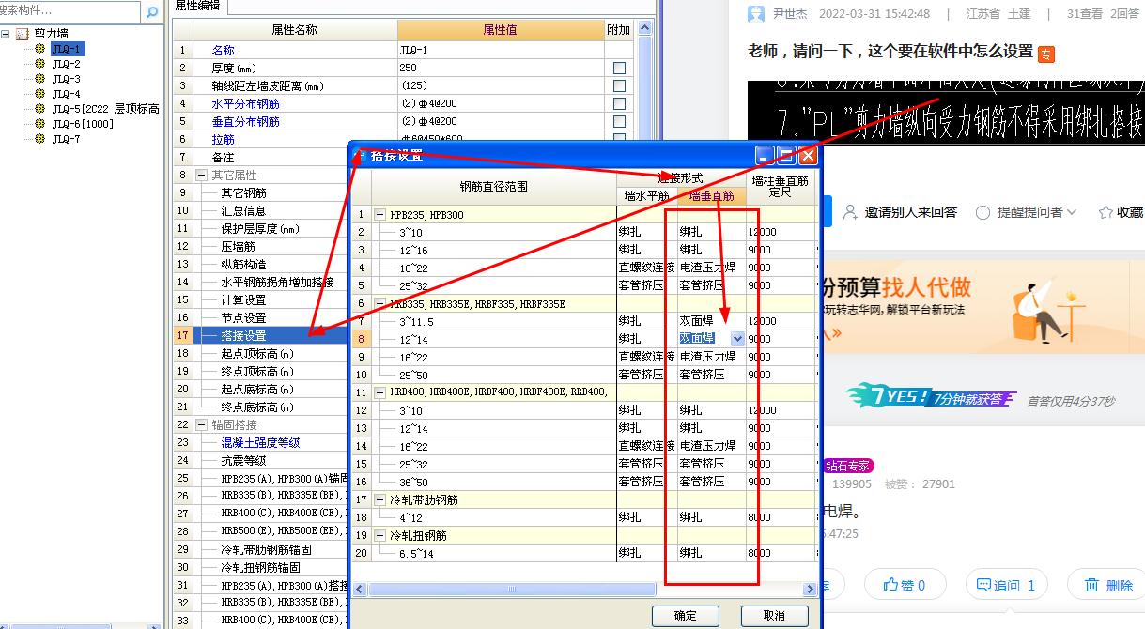Screen dimensions: 1145x629
Task: Click the 拉筋 property name
Action: (x=224, y=140)
